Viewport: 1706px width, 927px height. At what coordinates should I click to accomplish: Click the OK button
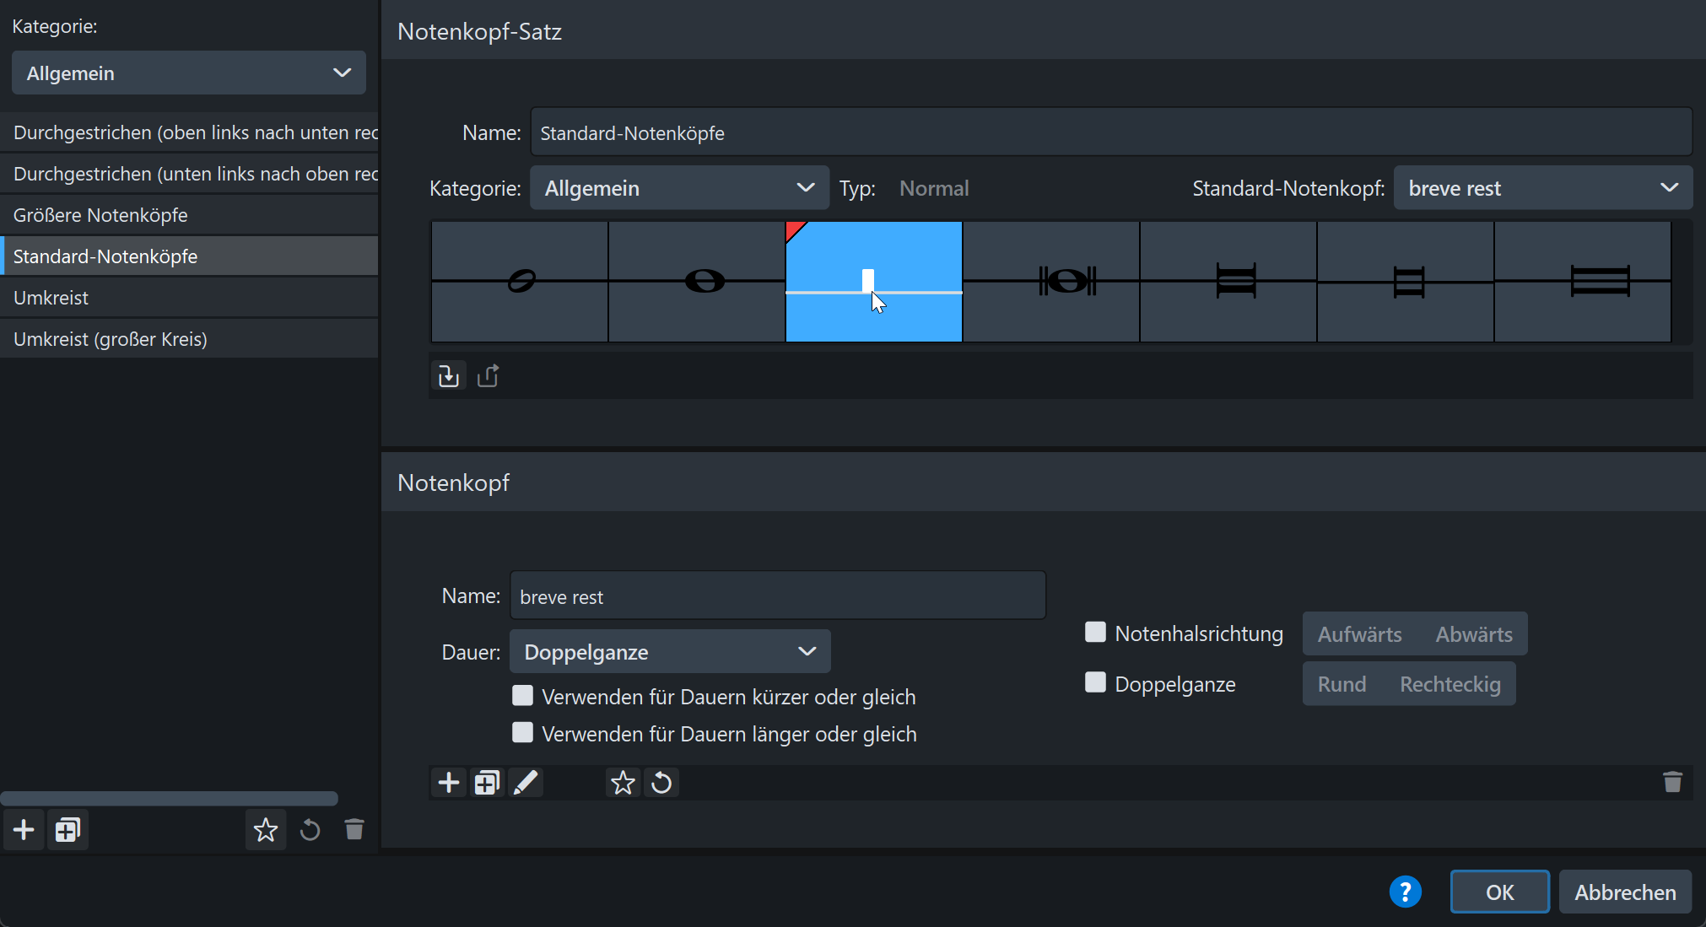1499,892
